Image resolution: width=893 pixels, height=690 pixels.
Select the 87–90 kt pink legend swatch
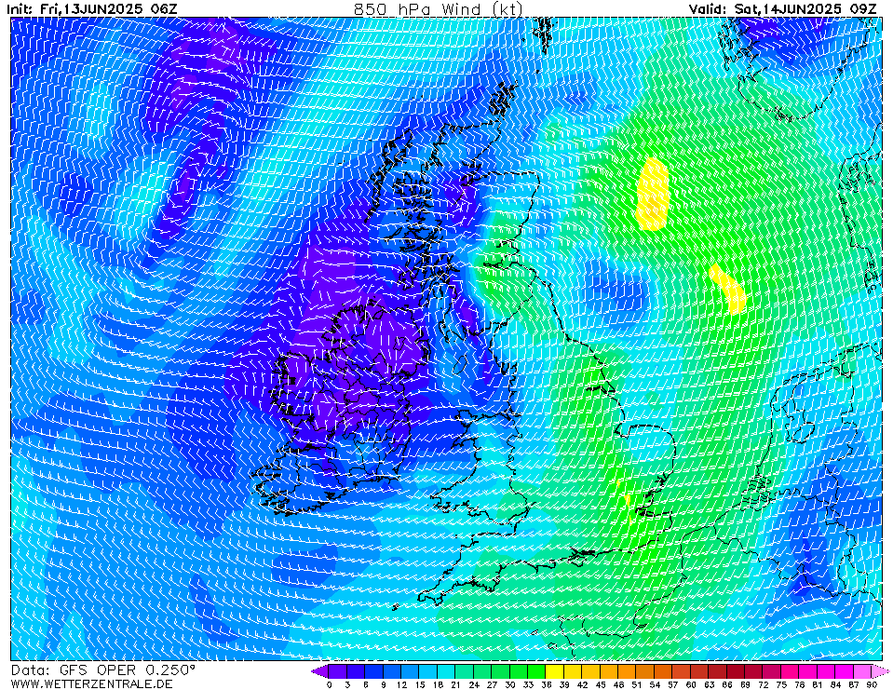863,671
